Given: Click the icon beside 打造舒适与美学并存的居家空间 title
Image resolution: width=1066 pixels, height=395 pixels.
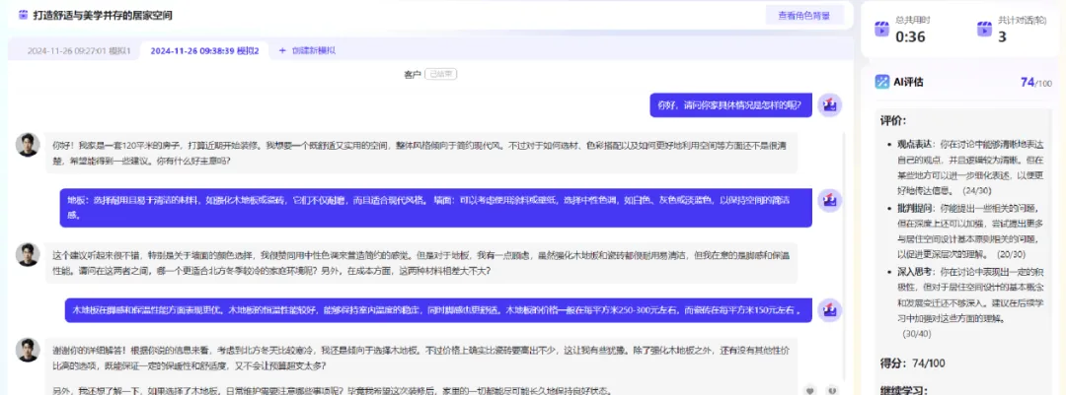Looking at the screenshot, I should tap(23, 15).
